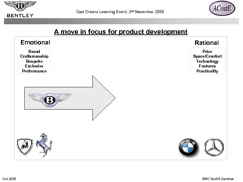Click the word 'Craftsmanship'

click(x=34, y=56)
